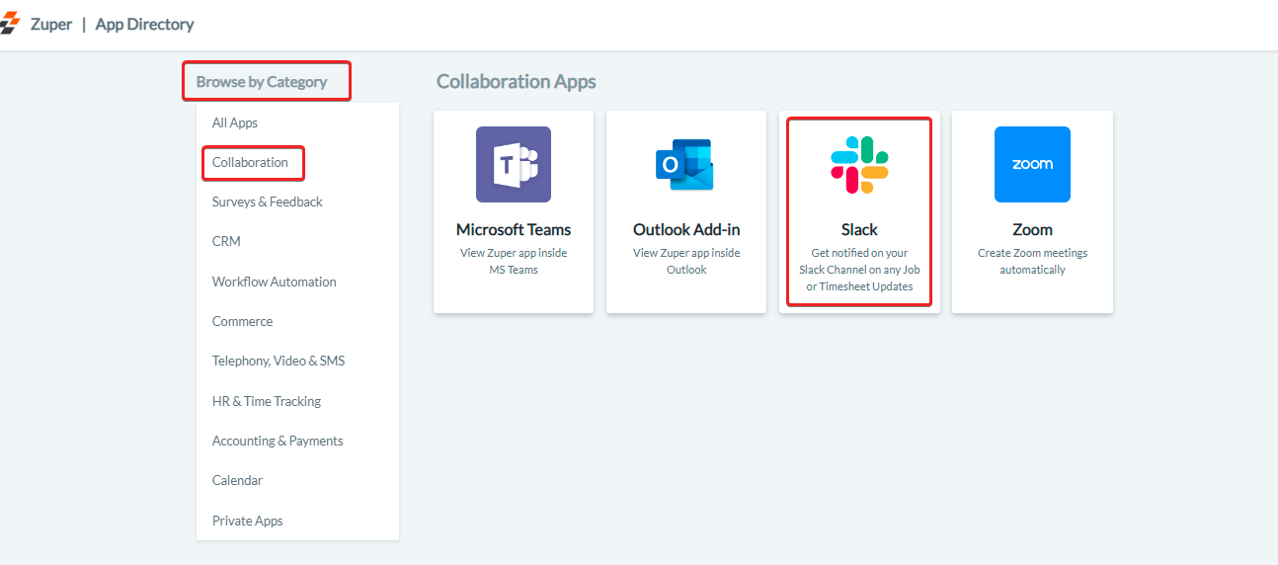Click the Outlook Add-in title text
Image resolution: width=1278 pixels, height=565 pixels.
(686, 229)
